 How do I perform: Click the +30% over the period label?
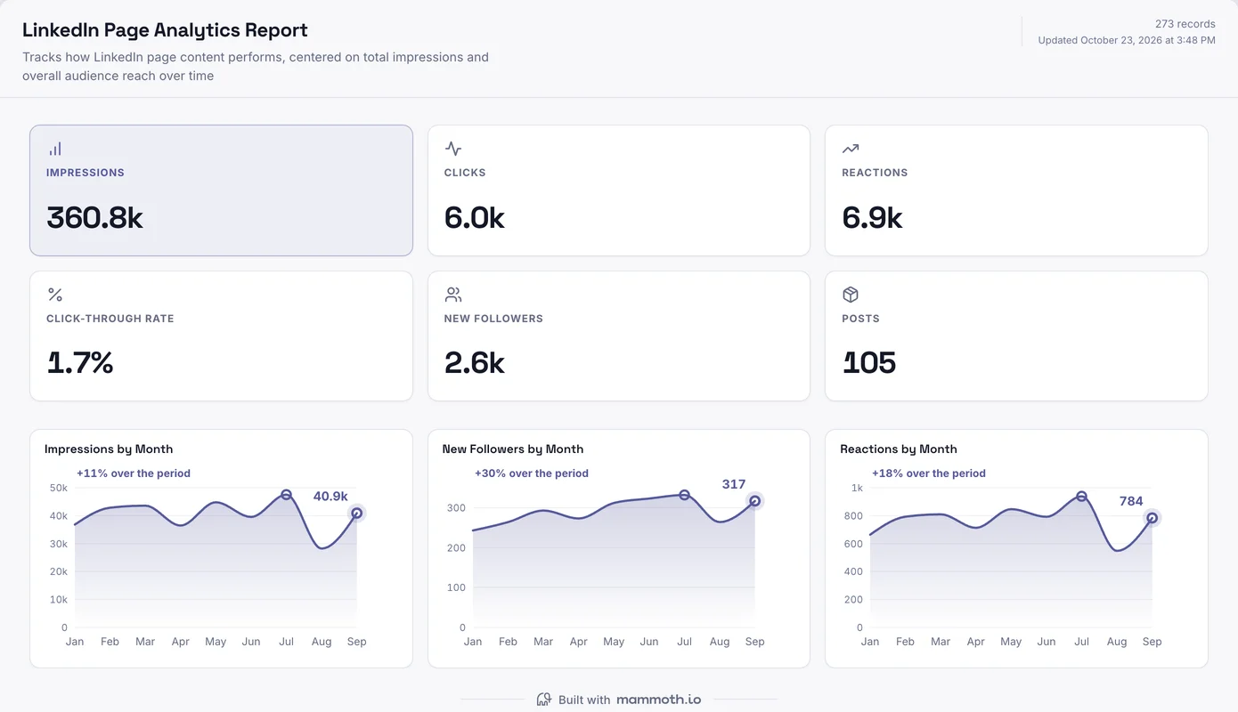click(532, 473)
